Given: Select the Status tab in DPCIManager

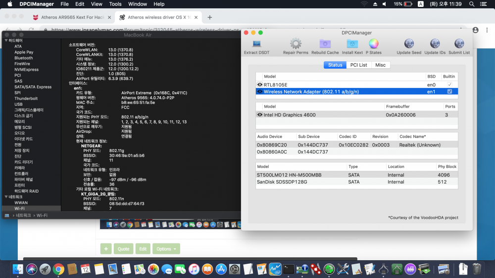Looking at the screenshot, I should [335, 65].
